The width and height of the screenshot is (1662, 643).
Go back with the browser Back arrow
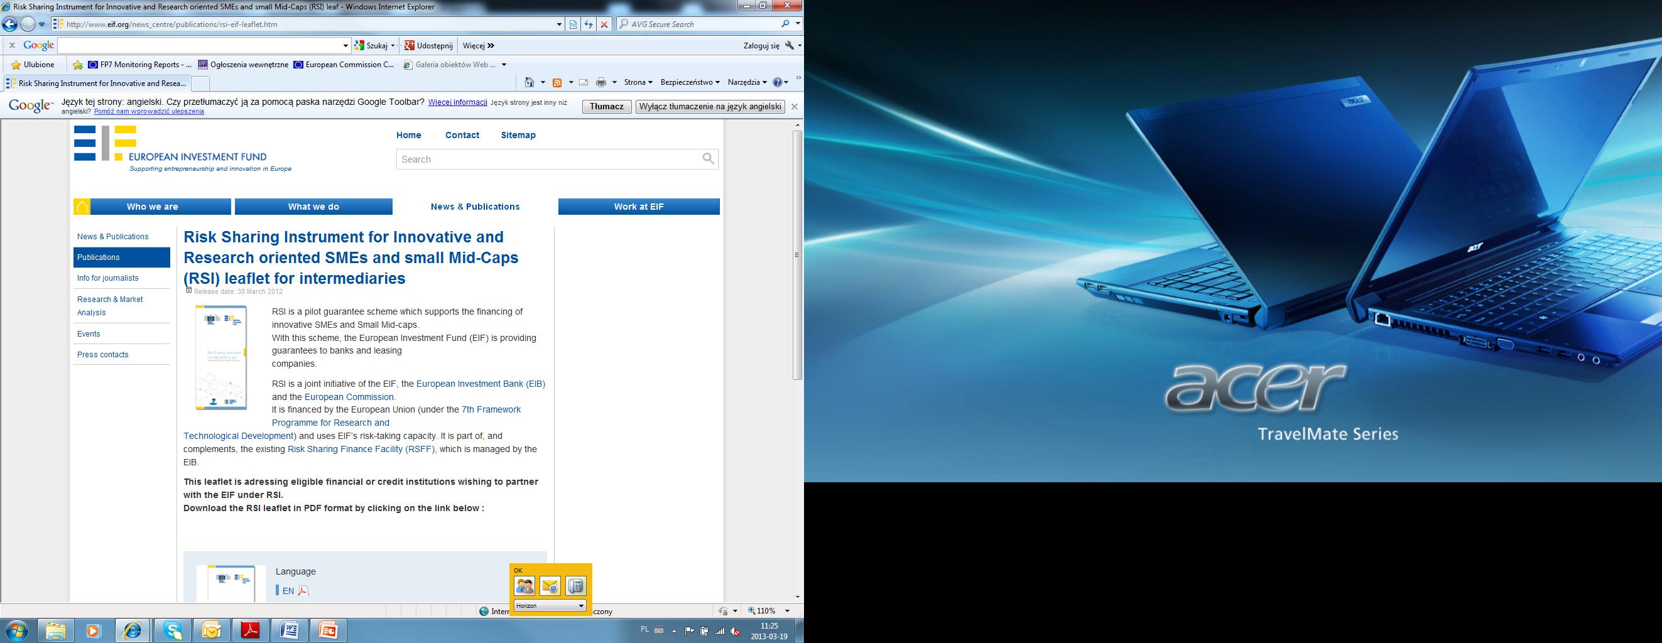pyautogui.click(x=9, y=24)
